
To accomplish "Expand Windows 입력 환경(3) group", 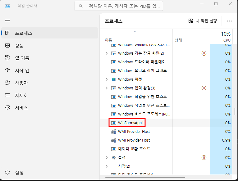I will click(x=107, y=88).
